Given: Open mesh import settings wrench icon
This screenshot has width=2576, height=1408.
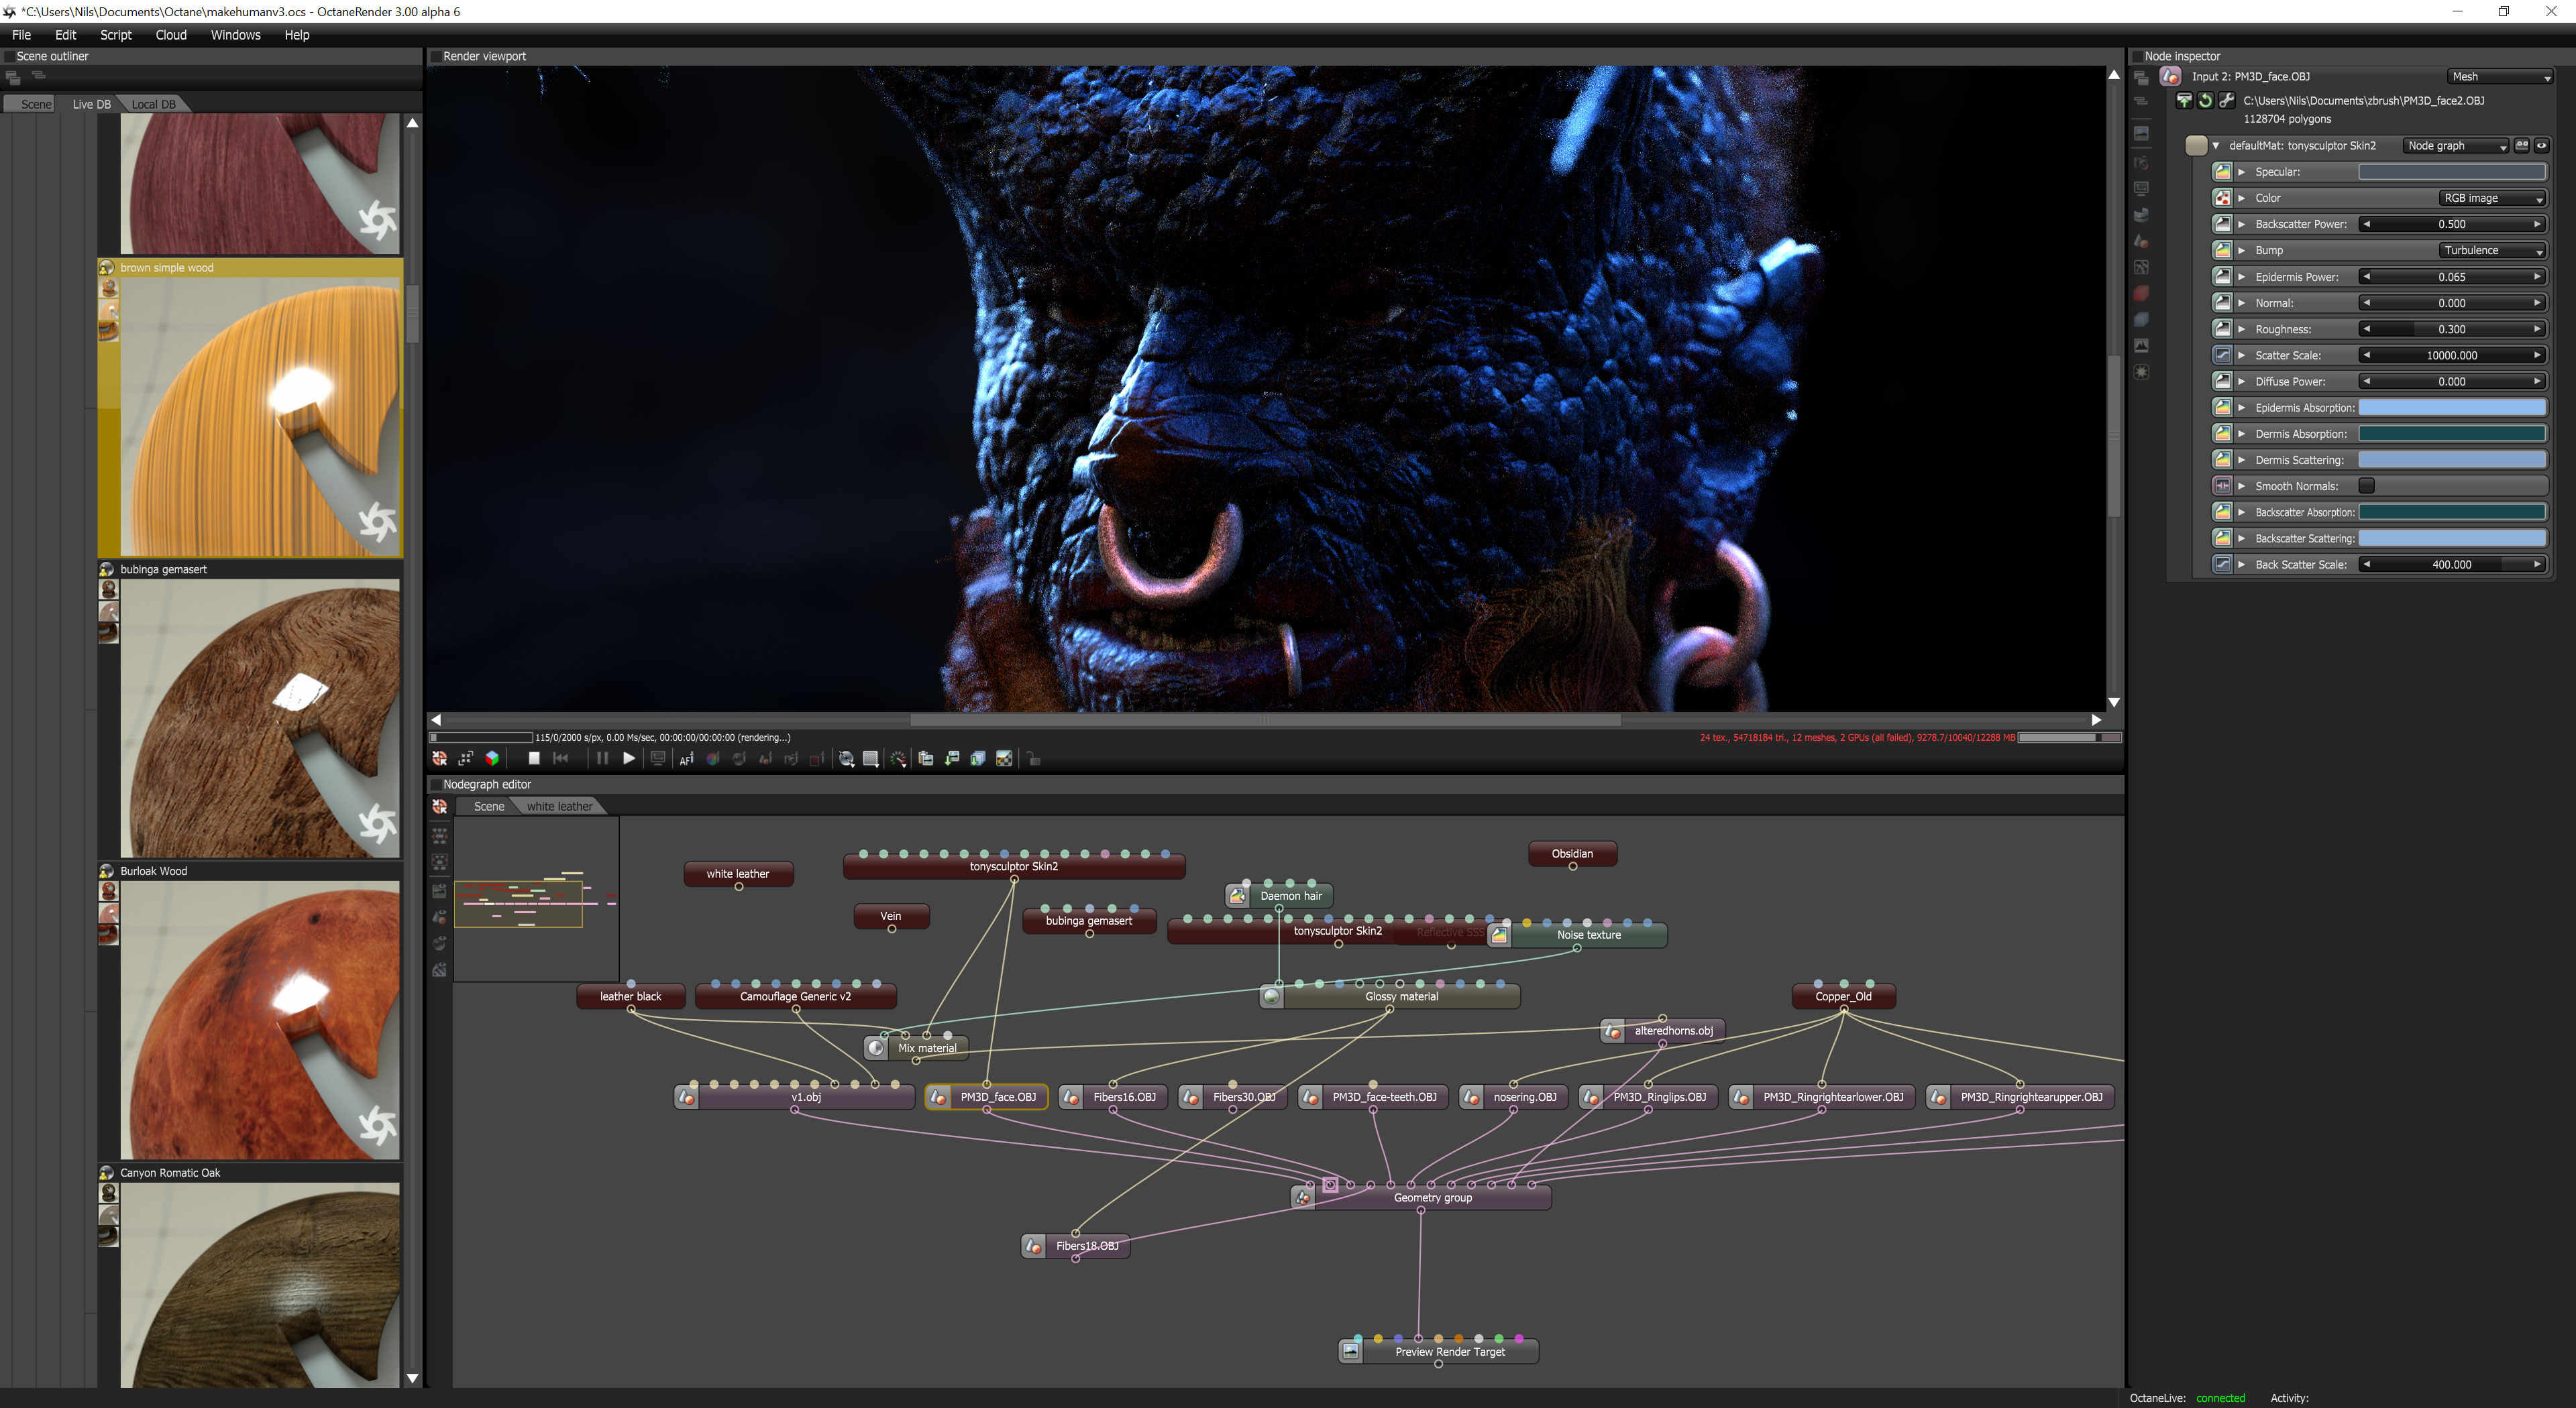Looking at the screenshot, I should pos(2226,101).
